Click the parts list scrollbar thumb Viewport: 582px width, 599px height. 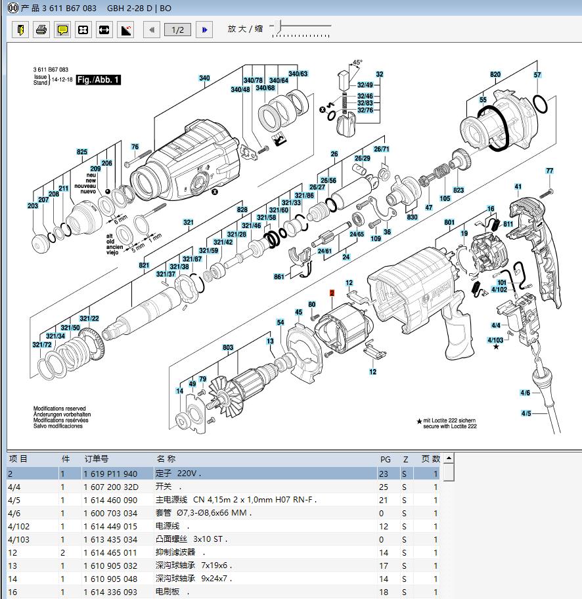[449, 472]
